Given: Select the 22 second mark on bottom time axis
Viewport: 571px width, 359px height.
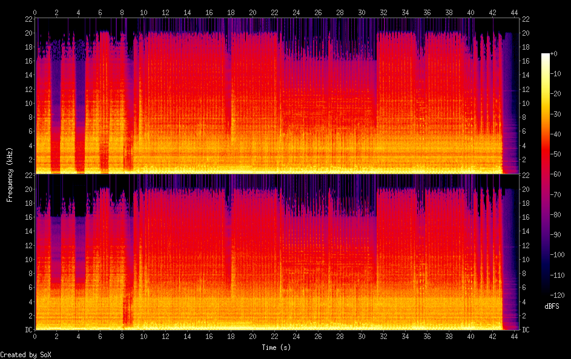Looking at the screenshot, I should 274,335.
